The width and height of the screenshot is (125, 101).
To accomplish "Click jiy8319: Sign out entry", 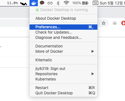I will coord(63,69).
